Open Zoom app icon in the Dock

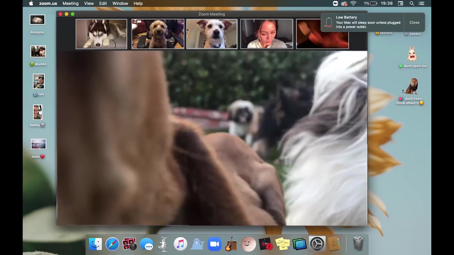coord(215,244)
